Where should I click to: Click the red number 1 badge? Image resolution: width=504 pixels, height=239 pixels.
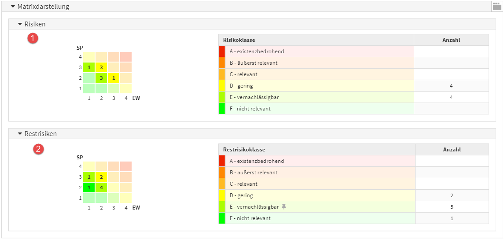pos(33,39)
